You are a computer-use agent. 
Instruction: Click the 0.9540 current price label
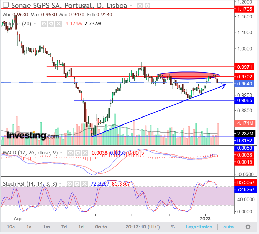point(244,84)
